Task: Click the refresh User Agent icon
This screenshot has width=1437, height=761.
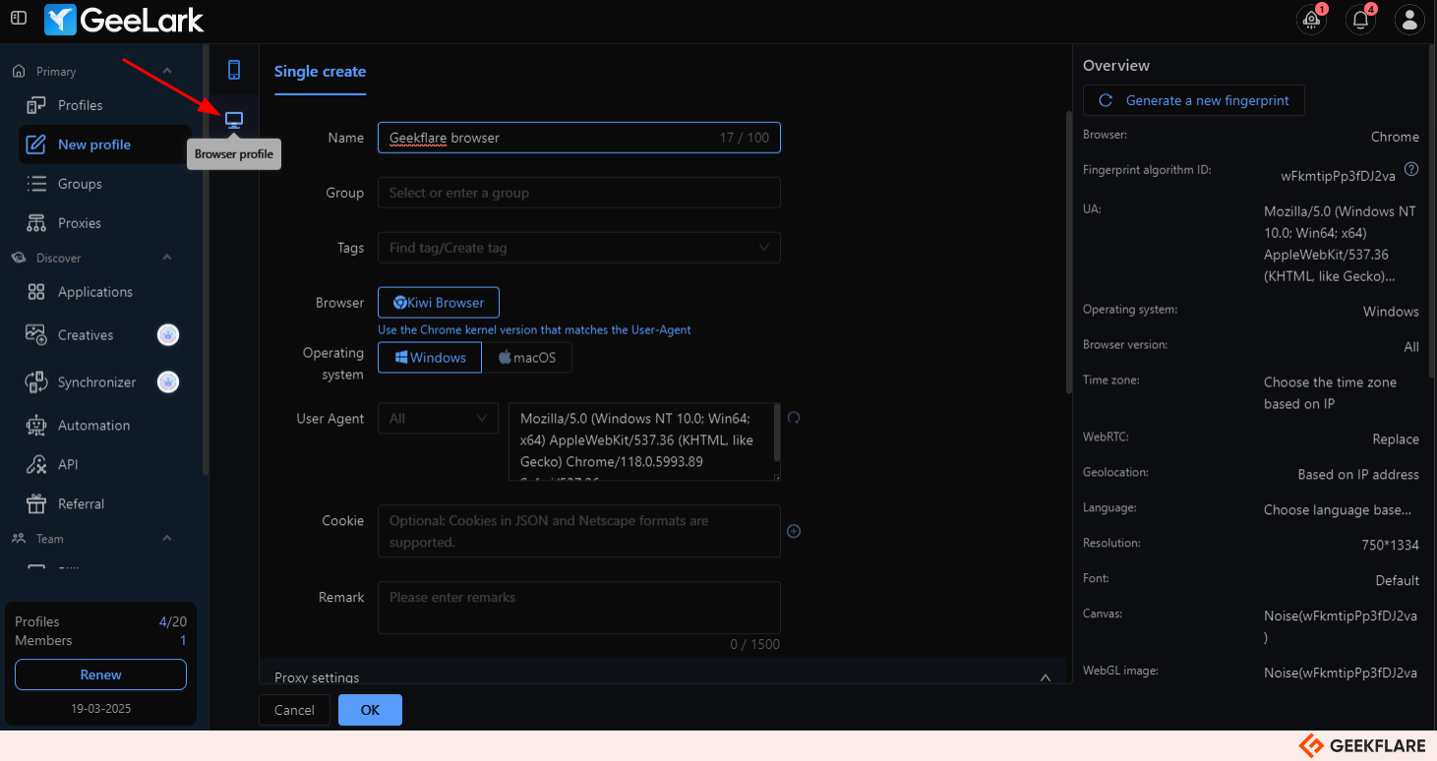Action: point(794,417)
